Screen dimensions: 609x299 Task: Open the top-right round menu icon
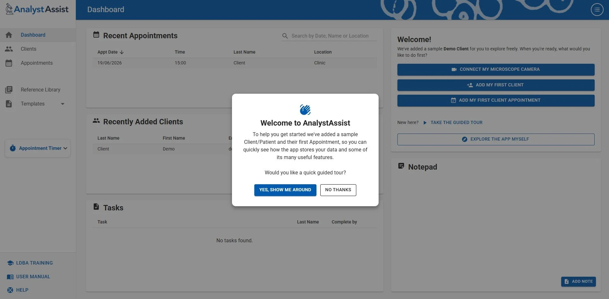click(597, 10)
